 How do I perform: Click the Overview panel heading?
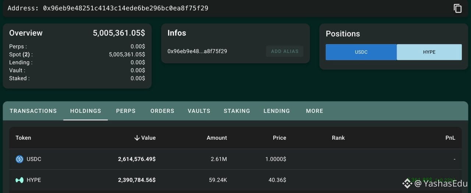(x=26, y=33)
